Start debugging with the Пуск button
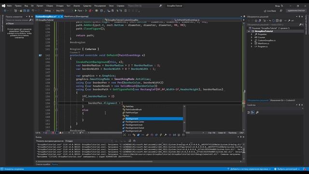This screenshot has height=174, width=309. pyautogui.click(x=78, y=11)
